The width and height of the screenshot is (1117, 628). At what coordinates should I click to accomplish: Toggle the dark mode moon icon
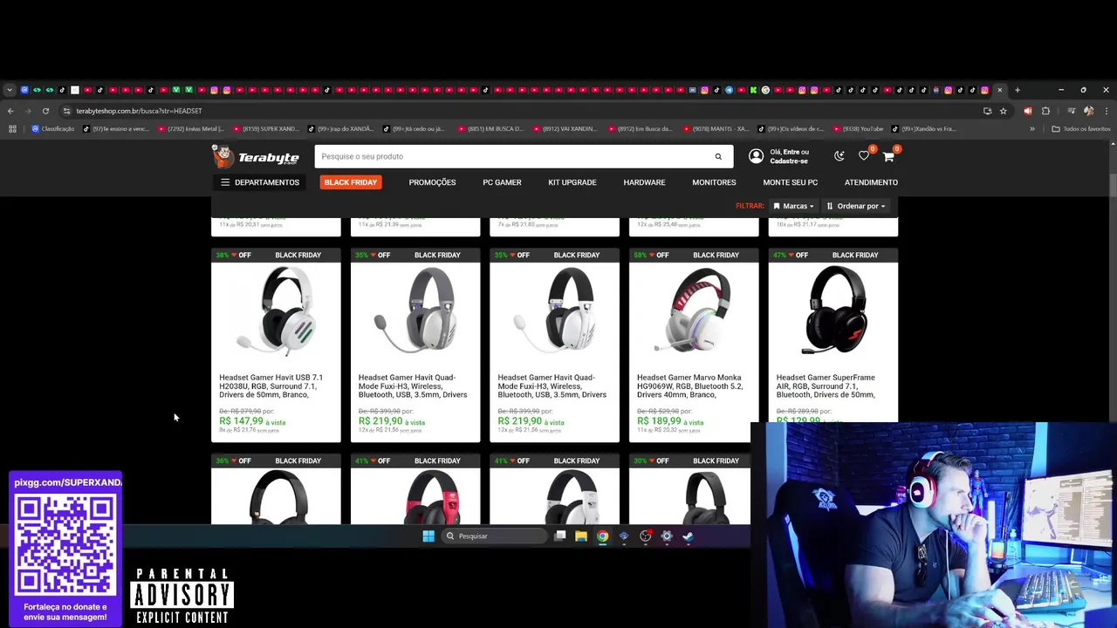pyautogui.click(x=839, y=156)
